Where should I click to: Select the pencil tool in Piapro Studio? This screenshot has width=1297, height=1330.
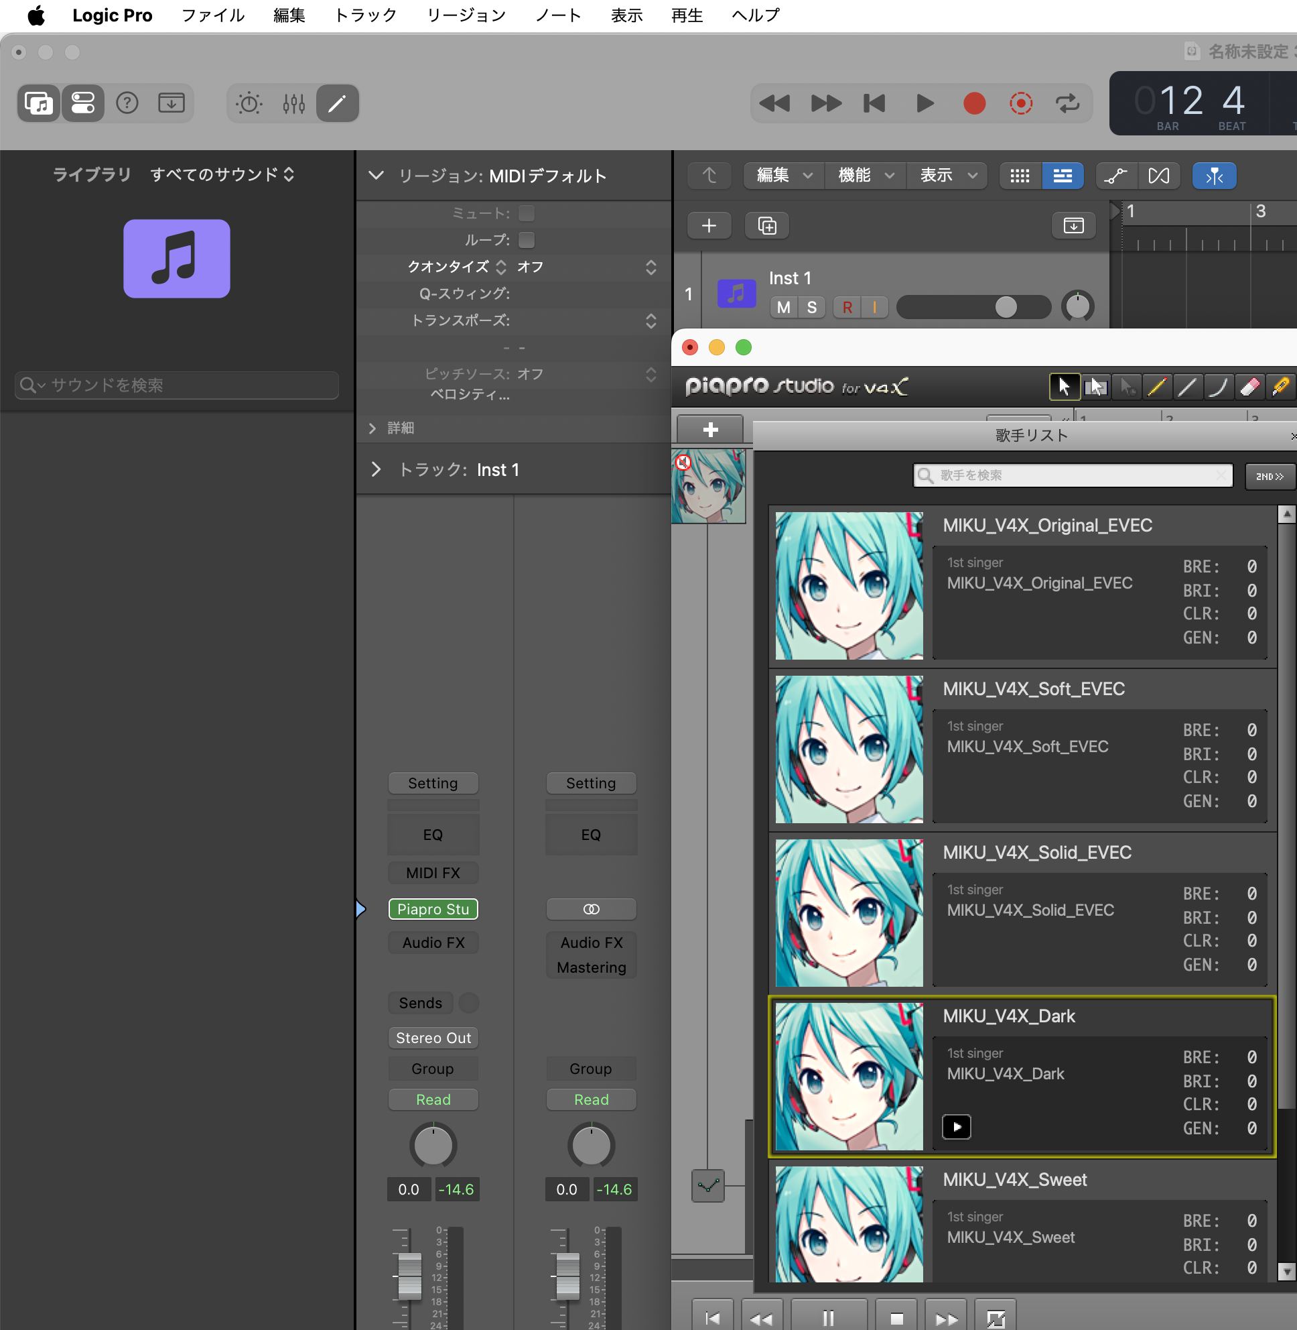point(1156,387)
